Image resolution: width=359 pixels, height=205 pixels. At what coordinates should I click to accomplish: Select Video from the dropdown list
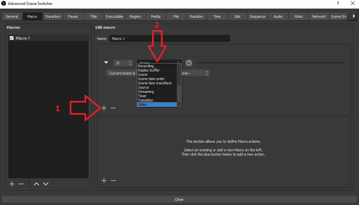pos(157,104)
